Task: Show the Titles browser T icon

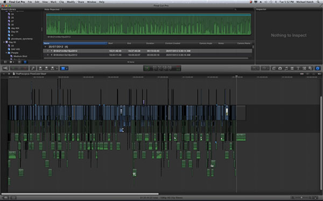Action: click(298, 68)
